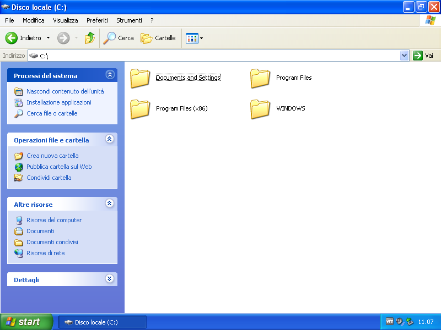The height and width of the screenshot is (330, 441).
Task: Click the Risorse di rete icon
Action: tap(19, 254)
